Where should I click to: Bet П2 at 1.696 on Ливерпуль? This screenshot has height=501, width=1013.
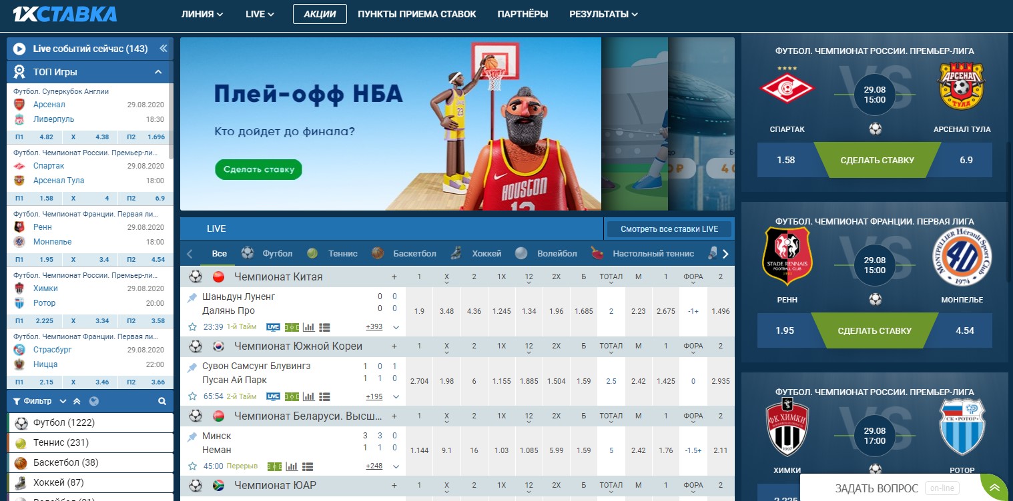145,137
